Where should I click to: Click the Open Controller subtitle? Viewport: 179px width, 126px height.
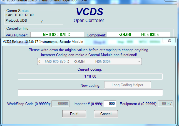pos(89,21)
